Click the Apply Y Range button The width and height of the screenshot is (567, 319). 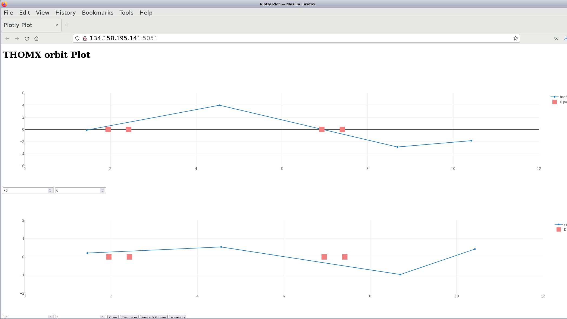point(154,317)
